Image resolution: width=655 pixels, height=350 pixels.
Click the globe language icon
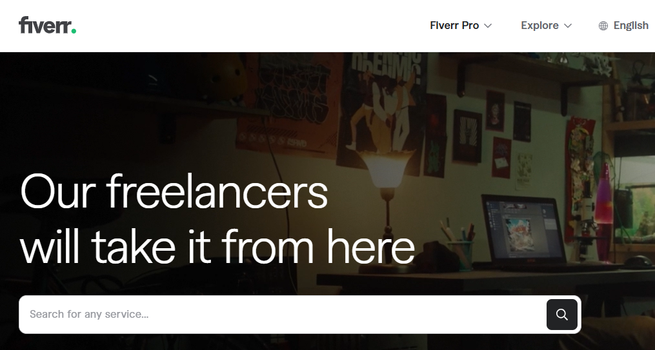pos(603,26)
